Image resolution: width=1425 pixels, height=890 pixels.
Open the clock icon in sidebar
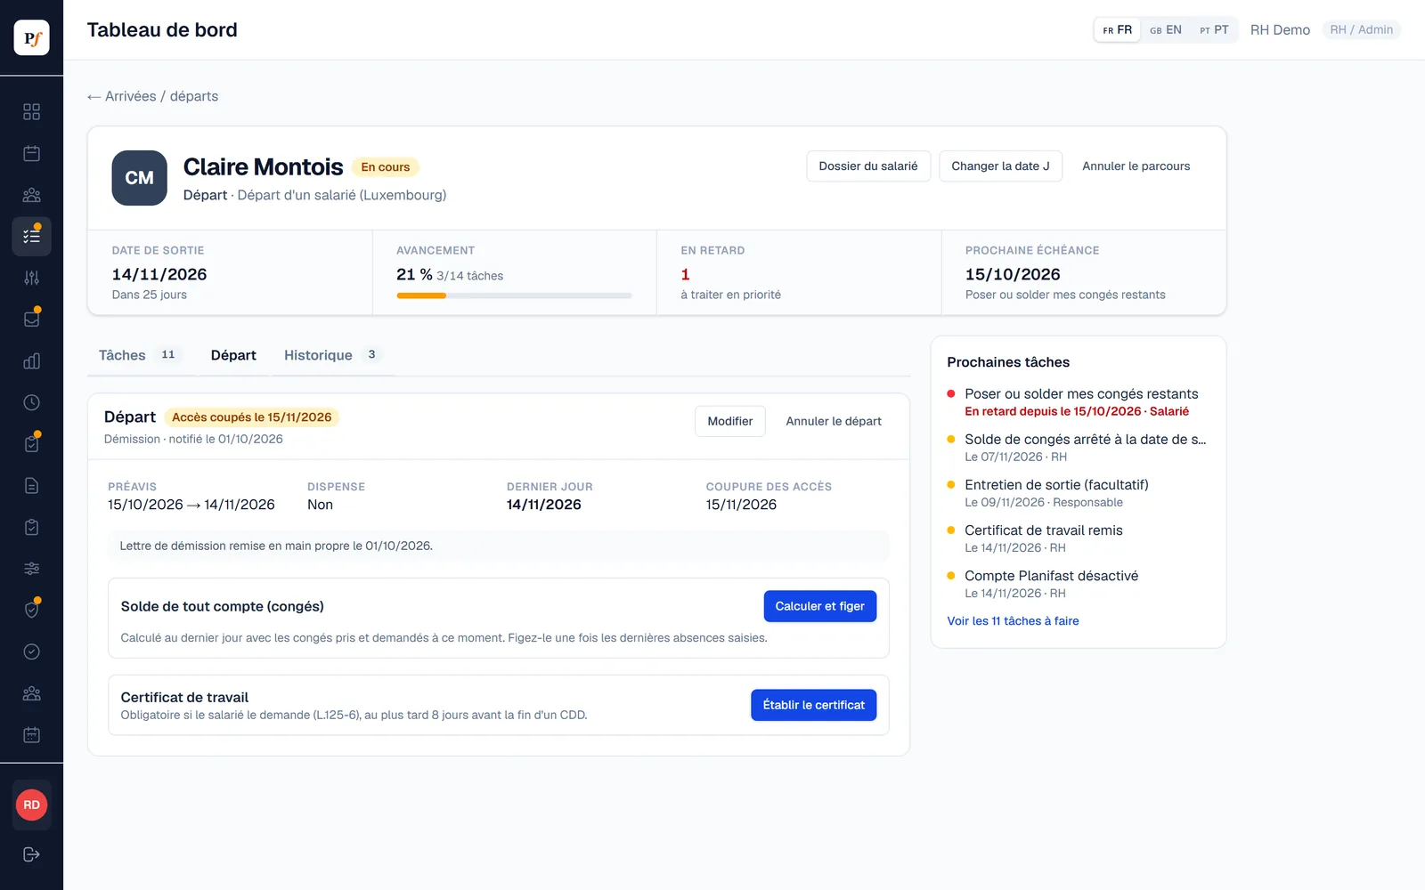(x=31, y=402)
